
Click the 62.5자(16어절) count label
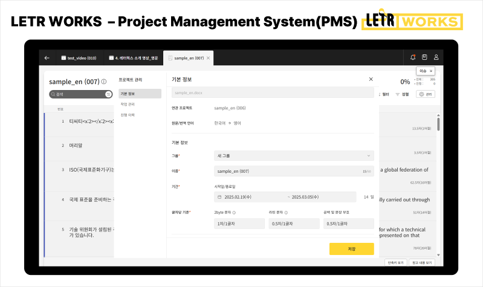421,182
